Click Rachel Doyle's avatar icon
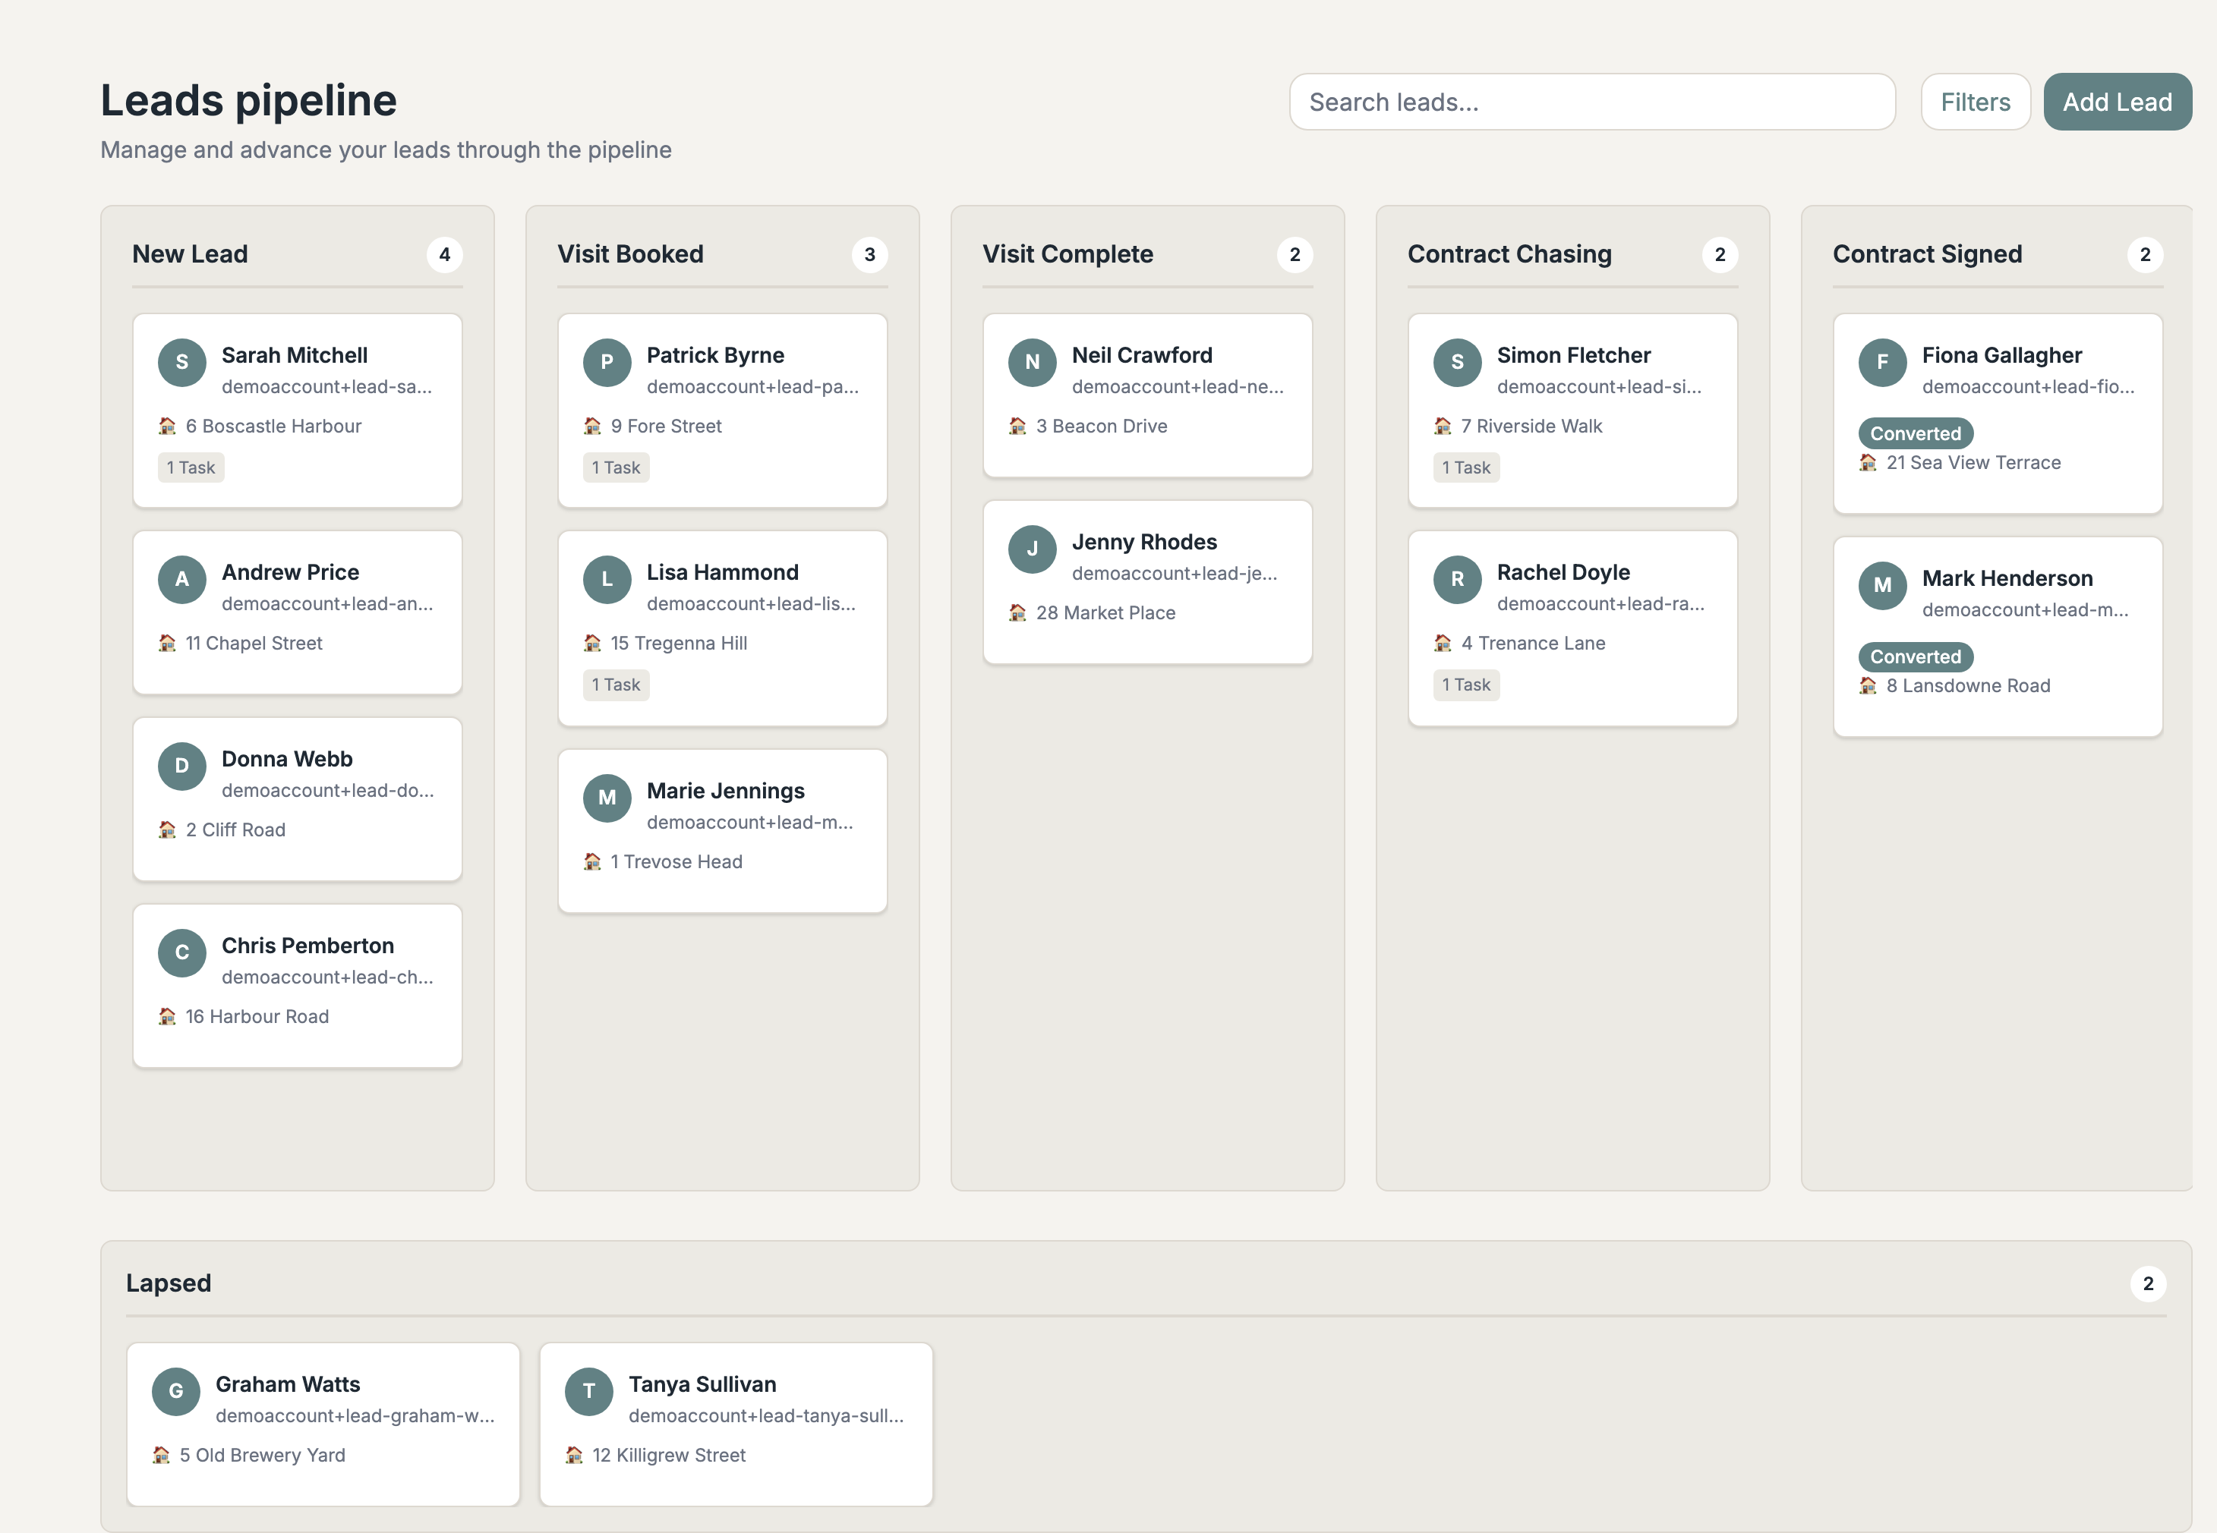The height and width of the screenshot is (1533, 2217). tap(1457, 579)
